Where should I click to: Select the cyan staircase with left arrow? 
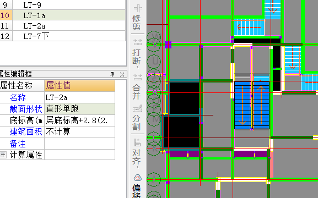[249, 28]
